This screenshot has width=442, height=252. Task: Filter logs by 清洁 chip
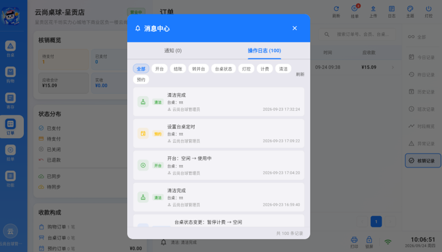(x=283, y=69)
